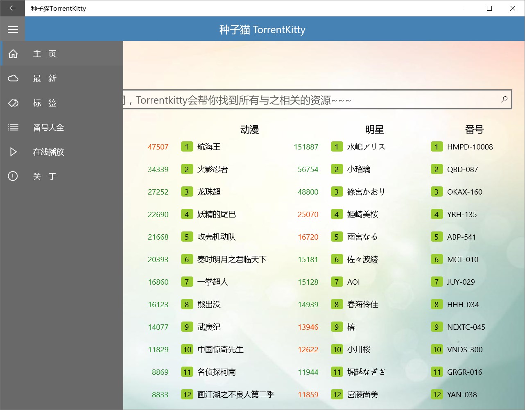Open 在线播放 menu item
525x410 pixels.
[62, 152]
